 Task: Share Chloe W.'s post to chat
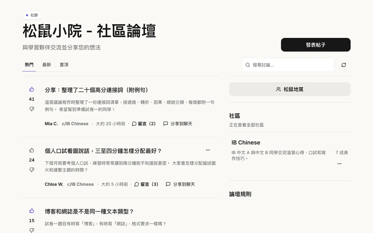[180, 184]
